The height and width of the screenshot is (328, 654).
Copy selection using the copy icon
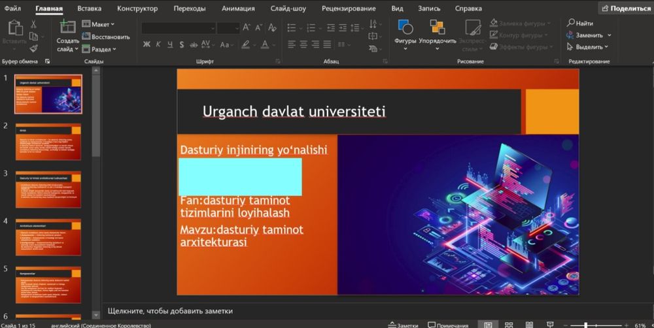pos(33,37)
